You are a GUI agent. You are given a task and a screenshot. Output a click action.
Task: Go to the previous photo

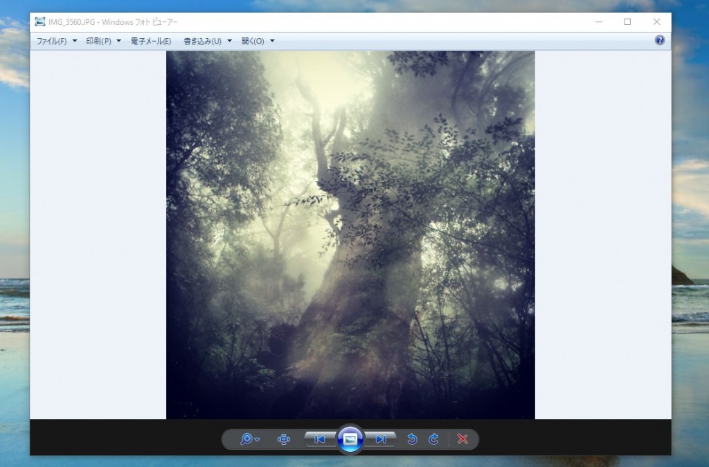click(320, 439)
